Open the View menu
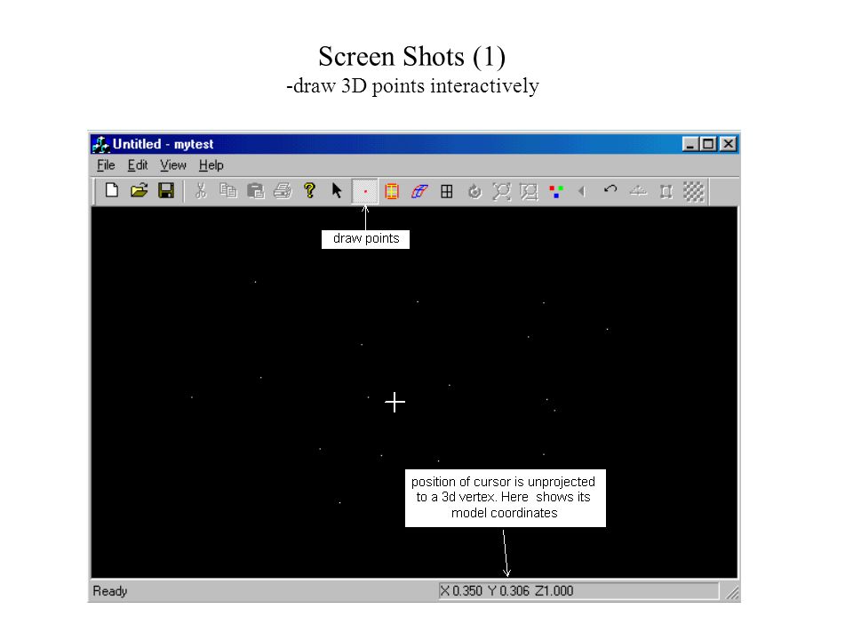The width and height of the screenshot is (853, 640). pyautogui.click(x=173, y=165)
